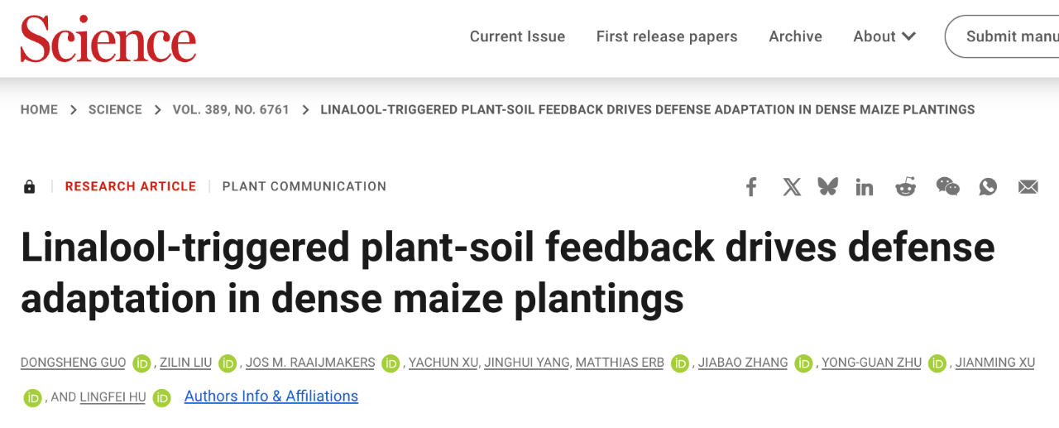Open First release papers page
The image size is (1059, 428).
pos(667,36)
